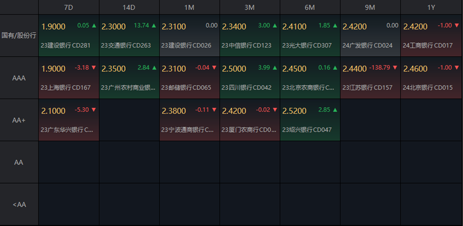The image size is (463, 226).
Task: Click up arrow beside 3.99 in 23四川银行CD042
Action: (x=275, y=67)
